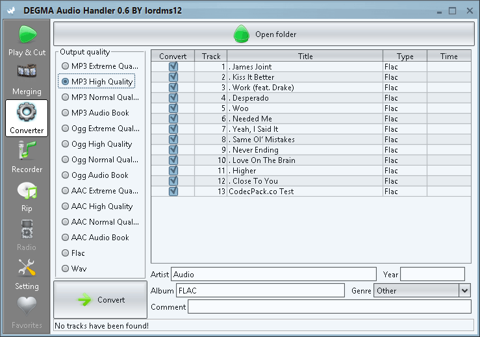Open the Recorder section
Screen dimensions: 480x337
(x=27, y=157)
